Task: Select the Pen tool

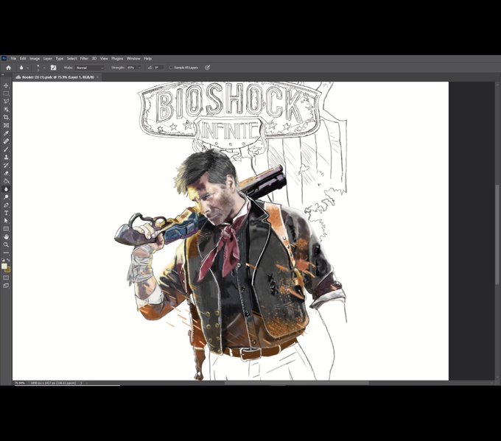Action: coord(6,205)
